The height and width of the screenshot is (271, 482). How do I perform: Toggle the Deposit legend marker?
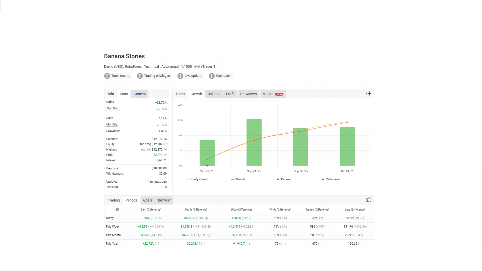(284, 179)
